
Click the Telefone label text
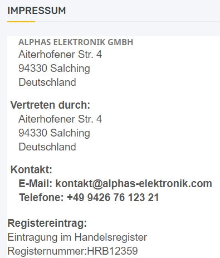(x=41, y=197)
